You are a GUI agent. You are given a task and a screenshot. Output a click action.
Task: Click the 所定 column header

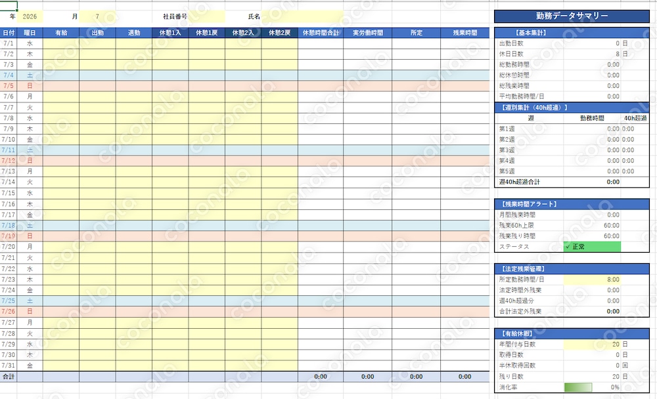pos(416,33)
